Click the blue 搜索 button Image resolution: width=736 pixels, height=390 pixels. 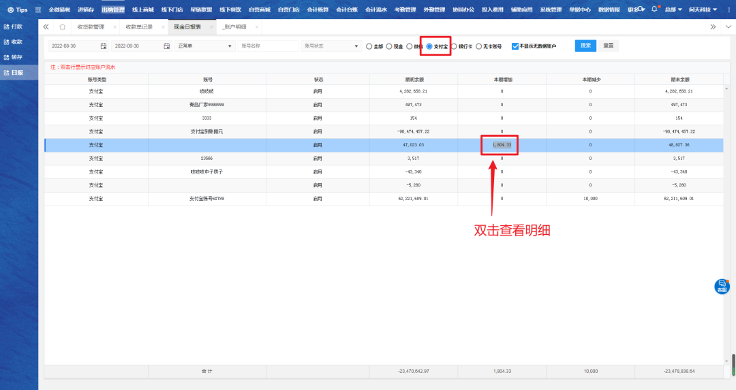pos(585,46)
